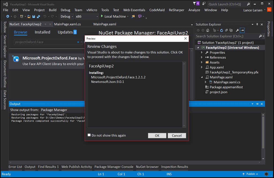The width and height of the screenshot is (274, 178).
Task: Close the Preview dialog with X
Action: (x=185, y=39)
